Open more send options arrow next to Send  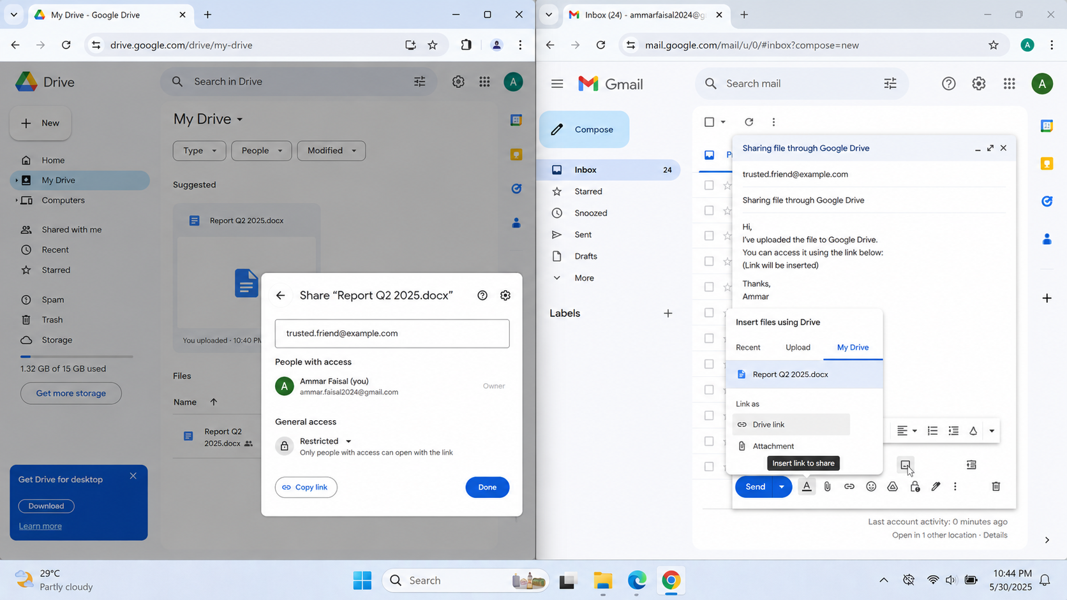[x=782, y=487]
